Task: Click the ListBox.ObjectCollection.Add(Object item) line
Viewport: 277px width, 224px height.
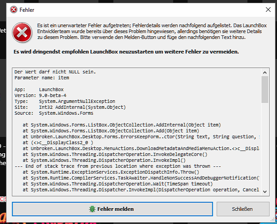Action: [x=111, y=131]
